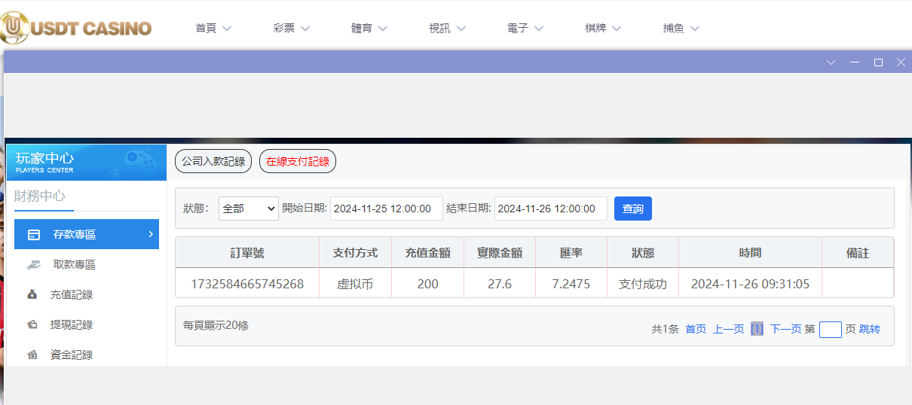
Task: Click the 下一页 pagination link
Action: coord(785,329)
